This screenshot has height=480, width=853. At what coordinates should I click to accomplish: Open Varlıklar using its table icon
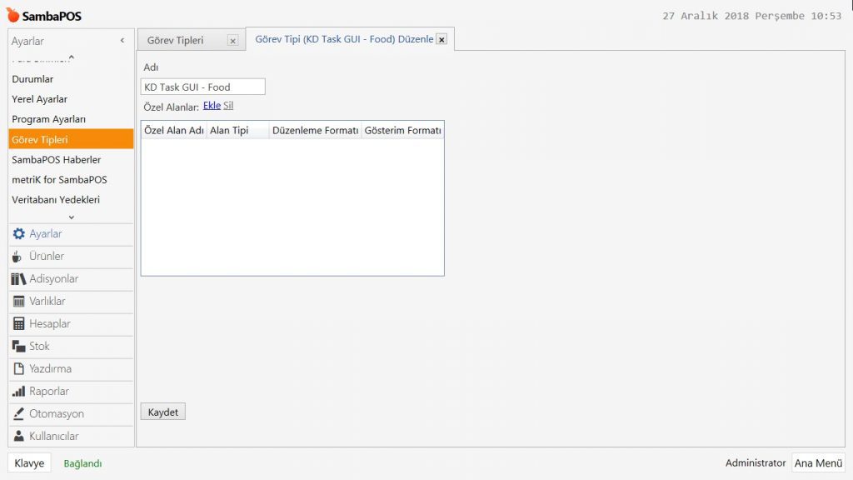click(x=18, y=302)
